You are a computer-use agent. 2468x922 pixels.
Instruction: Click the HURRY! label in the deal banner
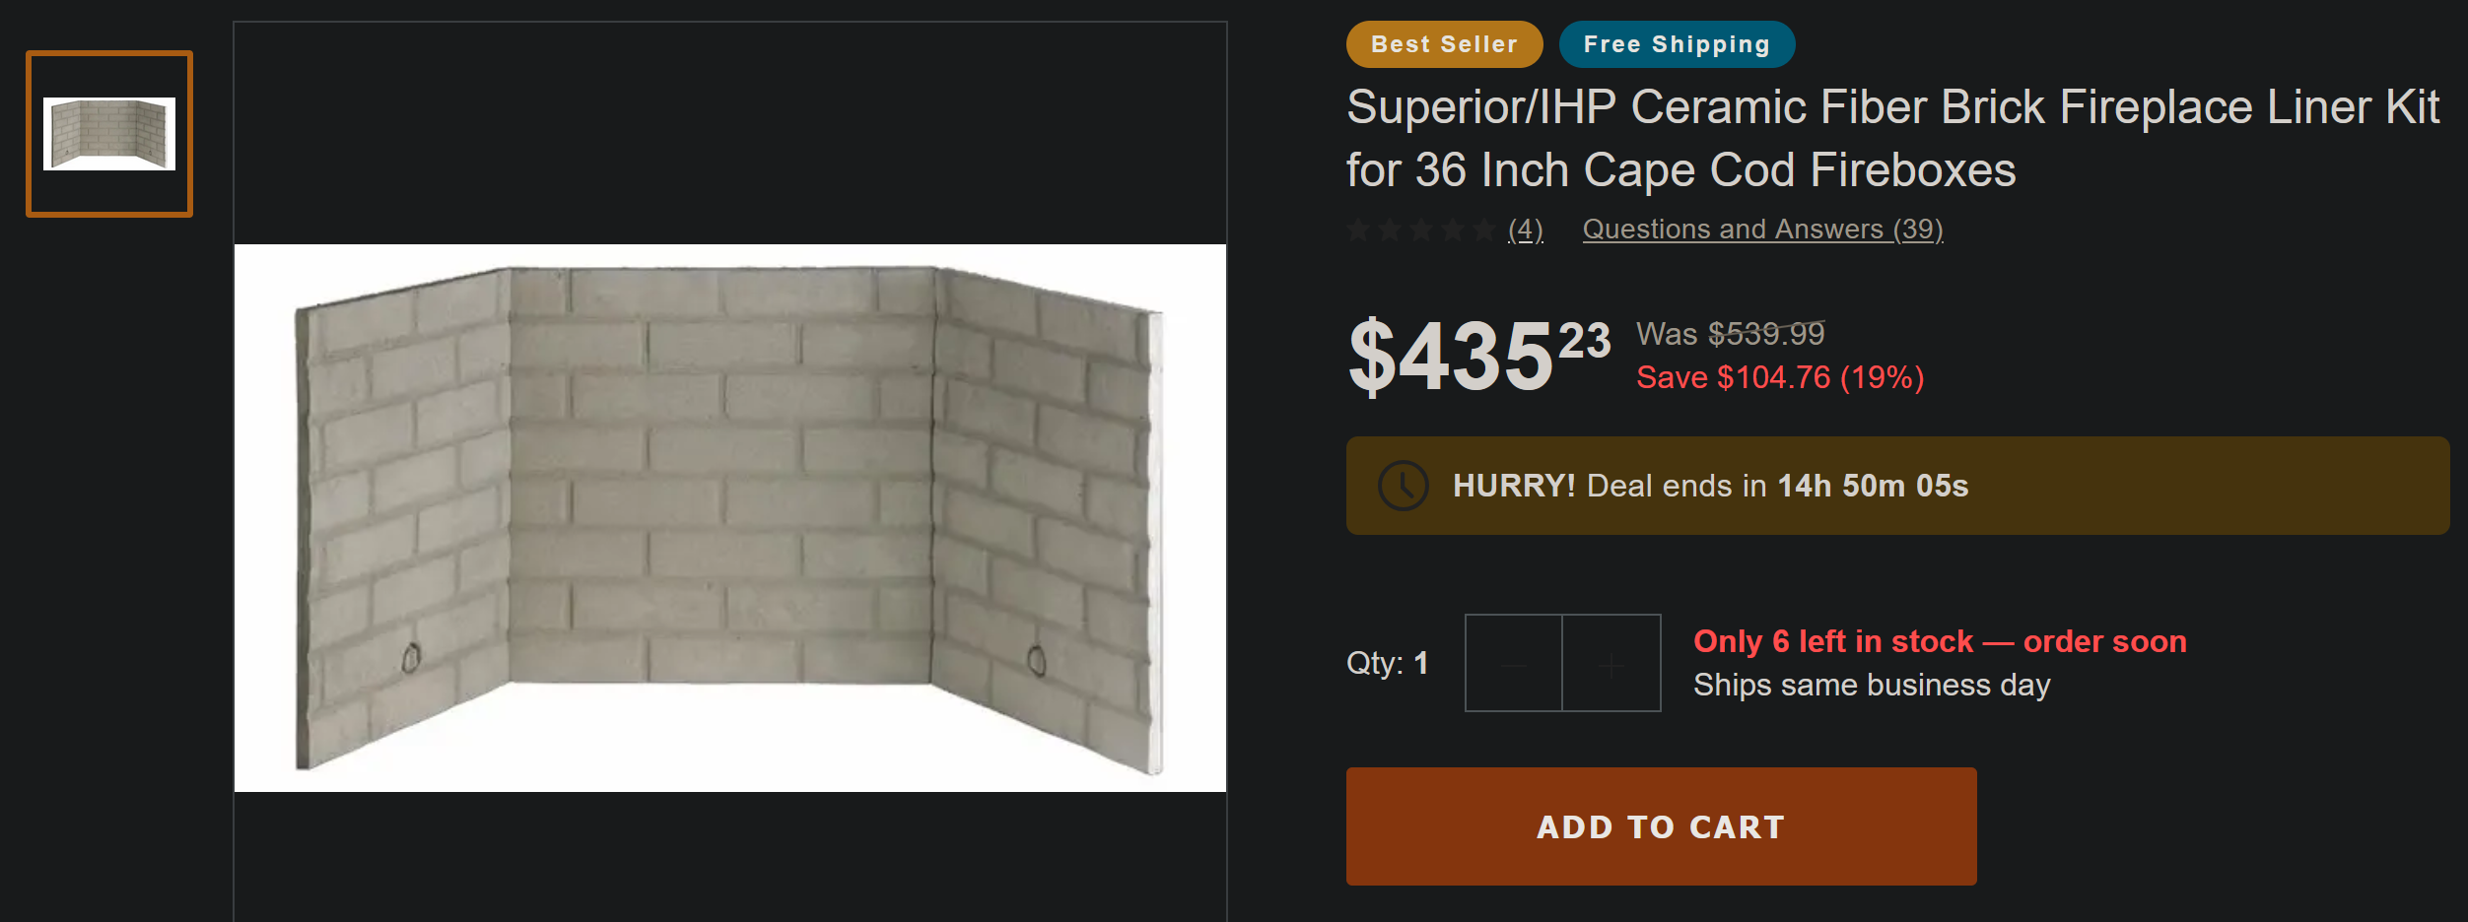(1513, 486)
